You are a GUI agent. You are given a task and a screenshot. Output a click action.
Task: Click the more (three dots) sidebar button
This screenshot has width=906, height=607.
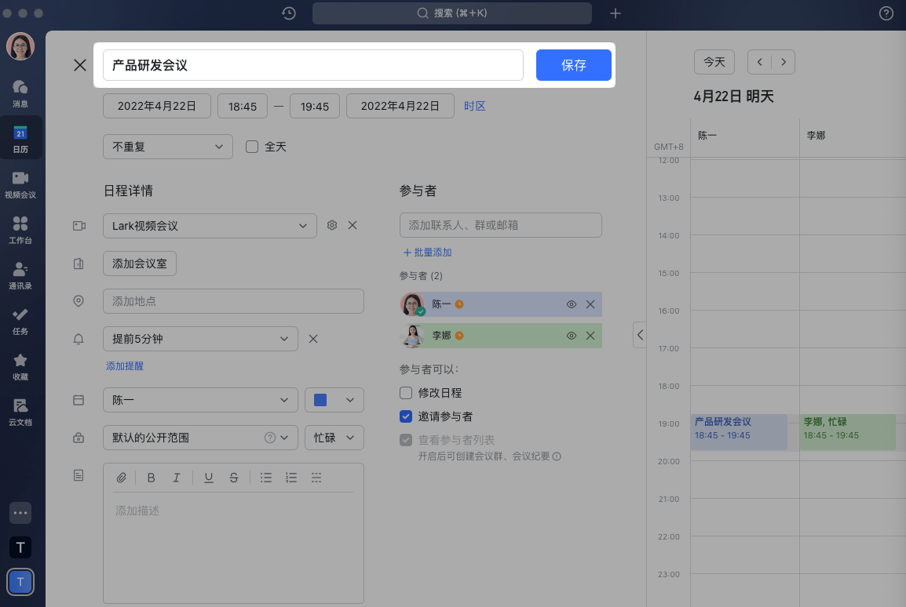tap(20, 512)
